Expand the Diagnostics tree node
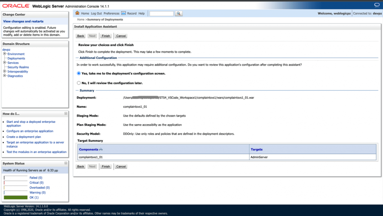Viewport: 383px width, 216px height. tap(4, 76)
